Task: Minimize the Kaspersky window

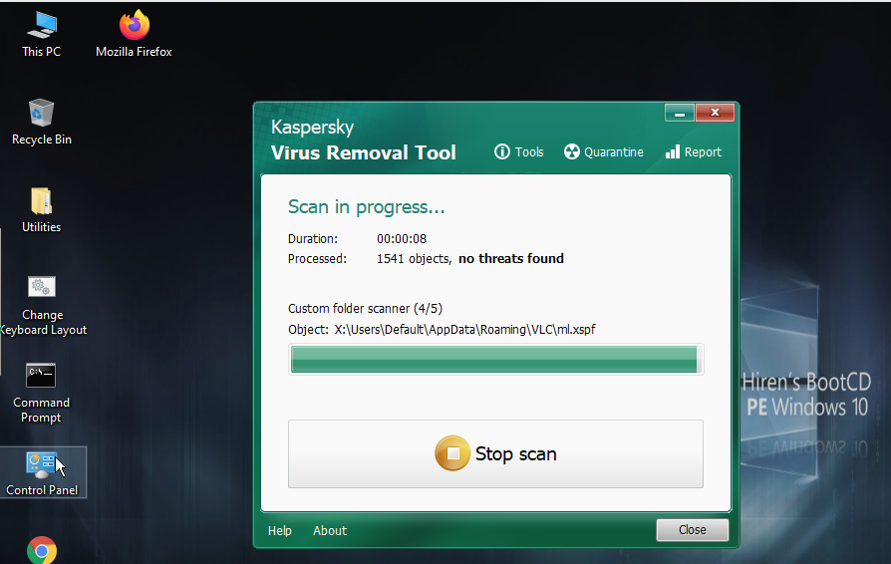Action: pos(680,112)
